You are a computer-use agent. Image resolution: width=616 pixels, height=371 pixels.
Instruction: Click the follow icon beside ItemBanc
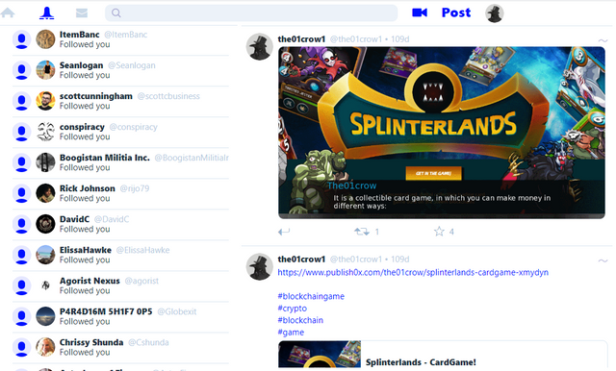pos(21,39)
